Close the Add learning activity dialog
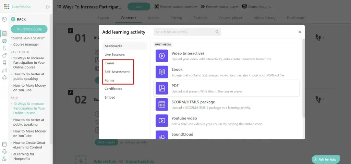 click(x=300, y=32)
